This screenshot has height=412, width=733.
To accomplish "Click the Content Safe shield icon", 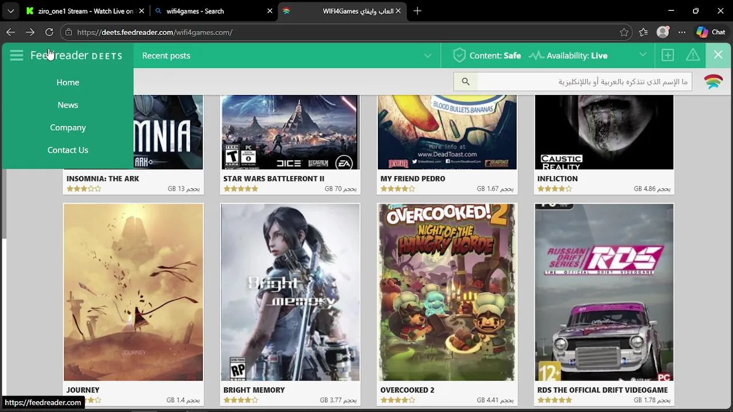I will click(x=459, y=56).
